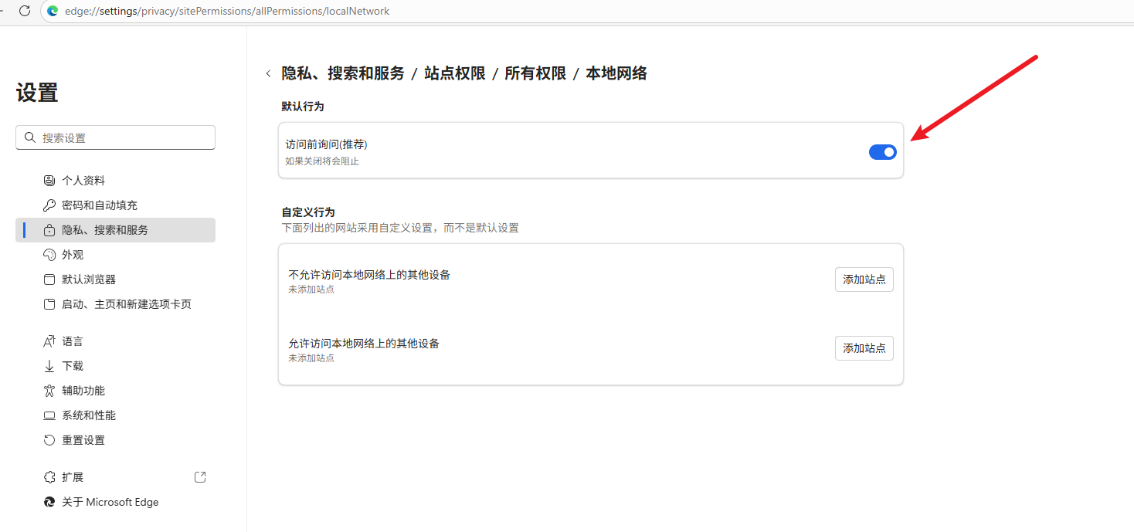The height and width of the screenshot is (532, 1134).
Task: Click the 外观 appearance icon
Action: 49,255
